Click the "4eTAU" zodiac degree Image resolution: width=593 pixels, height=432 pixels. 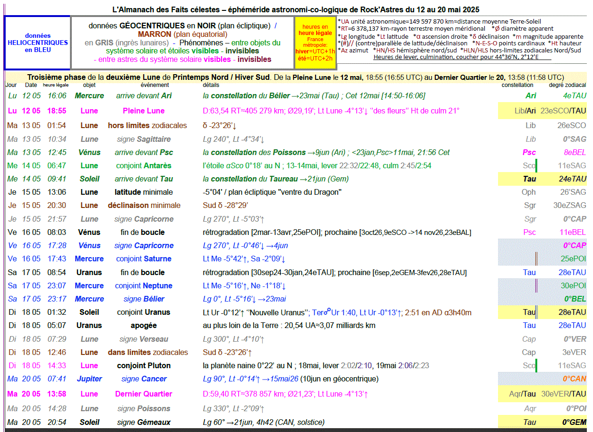575,95
